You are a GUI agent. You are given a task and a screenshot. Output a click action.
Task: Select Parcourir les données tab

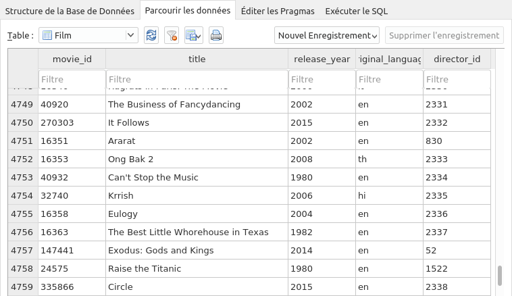(188, 10)
